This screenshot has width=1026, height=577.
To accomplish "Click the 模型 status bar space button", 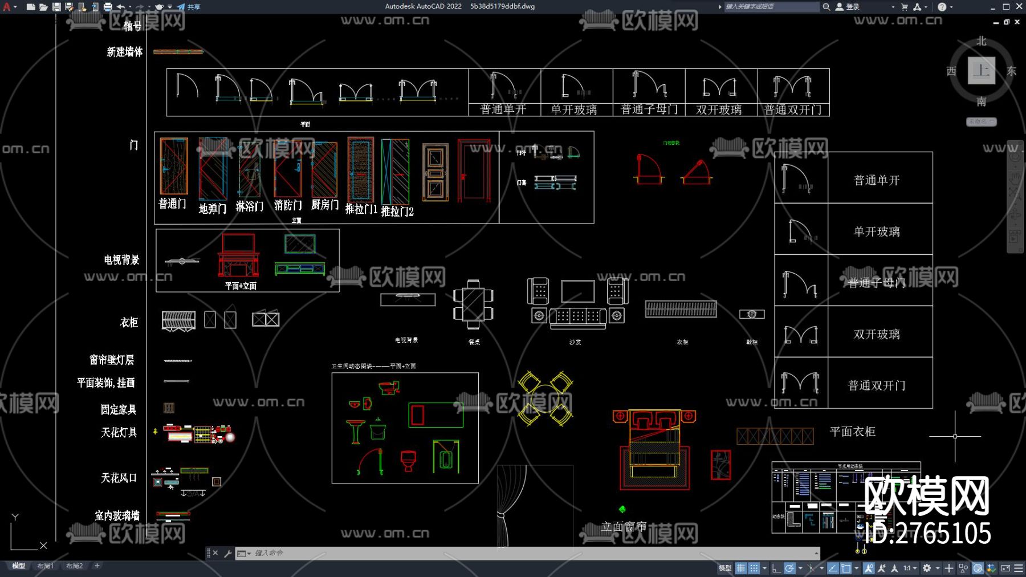I will [x=725, y=568].
